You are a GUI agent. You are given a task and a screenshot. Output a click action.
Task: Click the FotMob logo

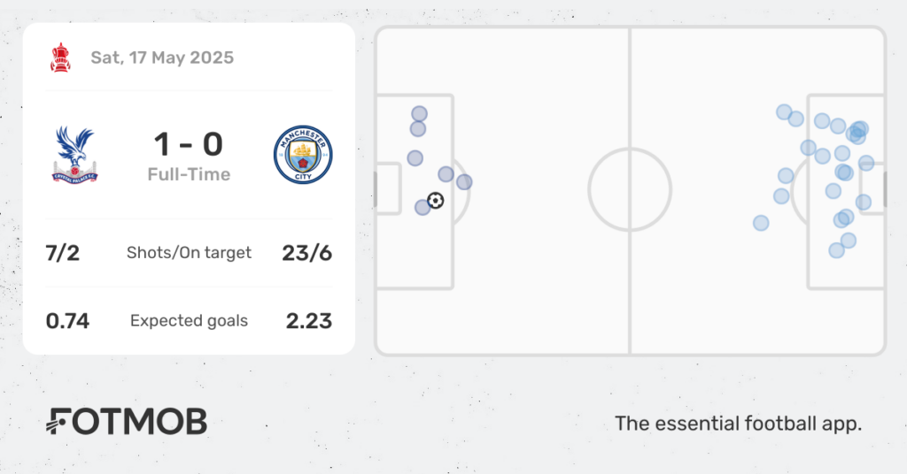[x=127, y=422]
